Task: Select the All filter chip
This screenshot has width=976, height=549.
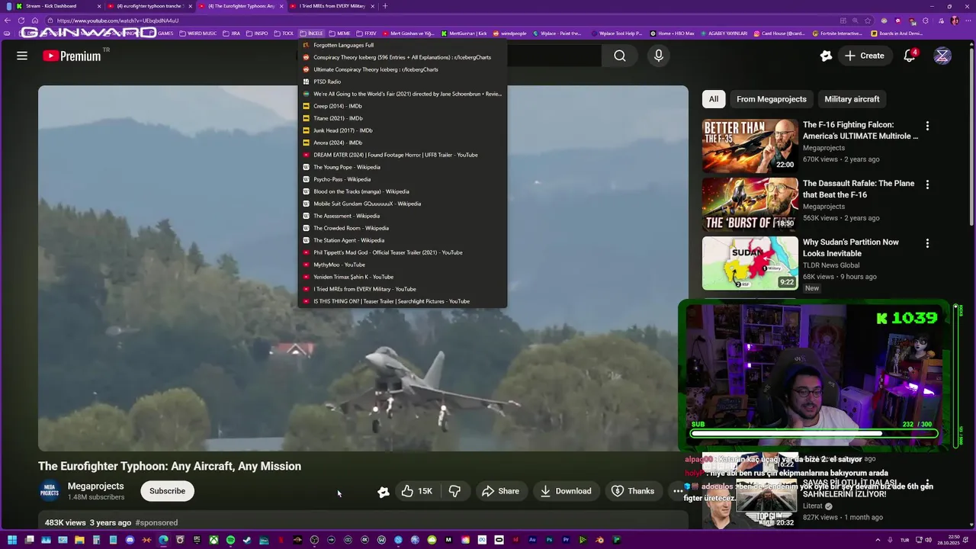Action: tap(714, 99)
